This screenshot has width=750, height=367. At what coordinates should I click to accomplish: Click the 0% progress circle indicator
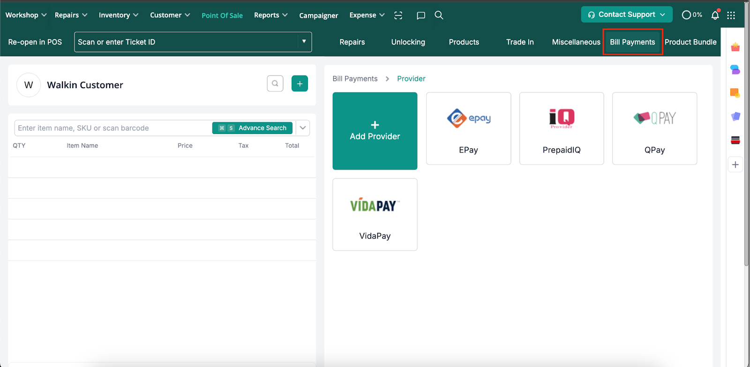pyautogui.click(x=692, y=15)
